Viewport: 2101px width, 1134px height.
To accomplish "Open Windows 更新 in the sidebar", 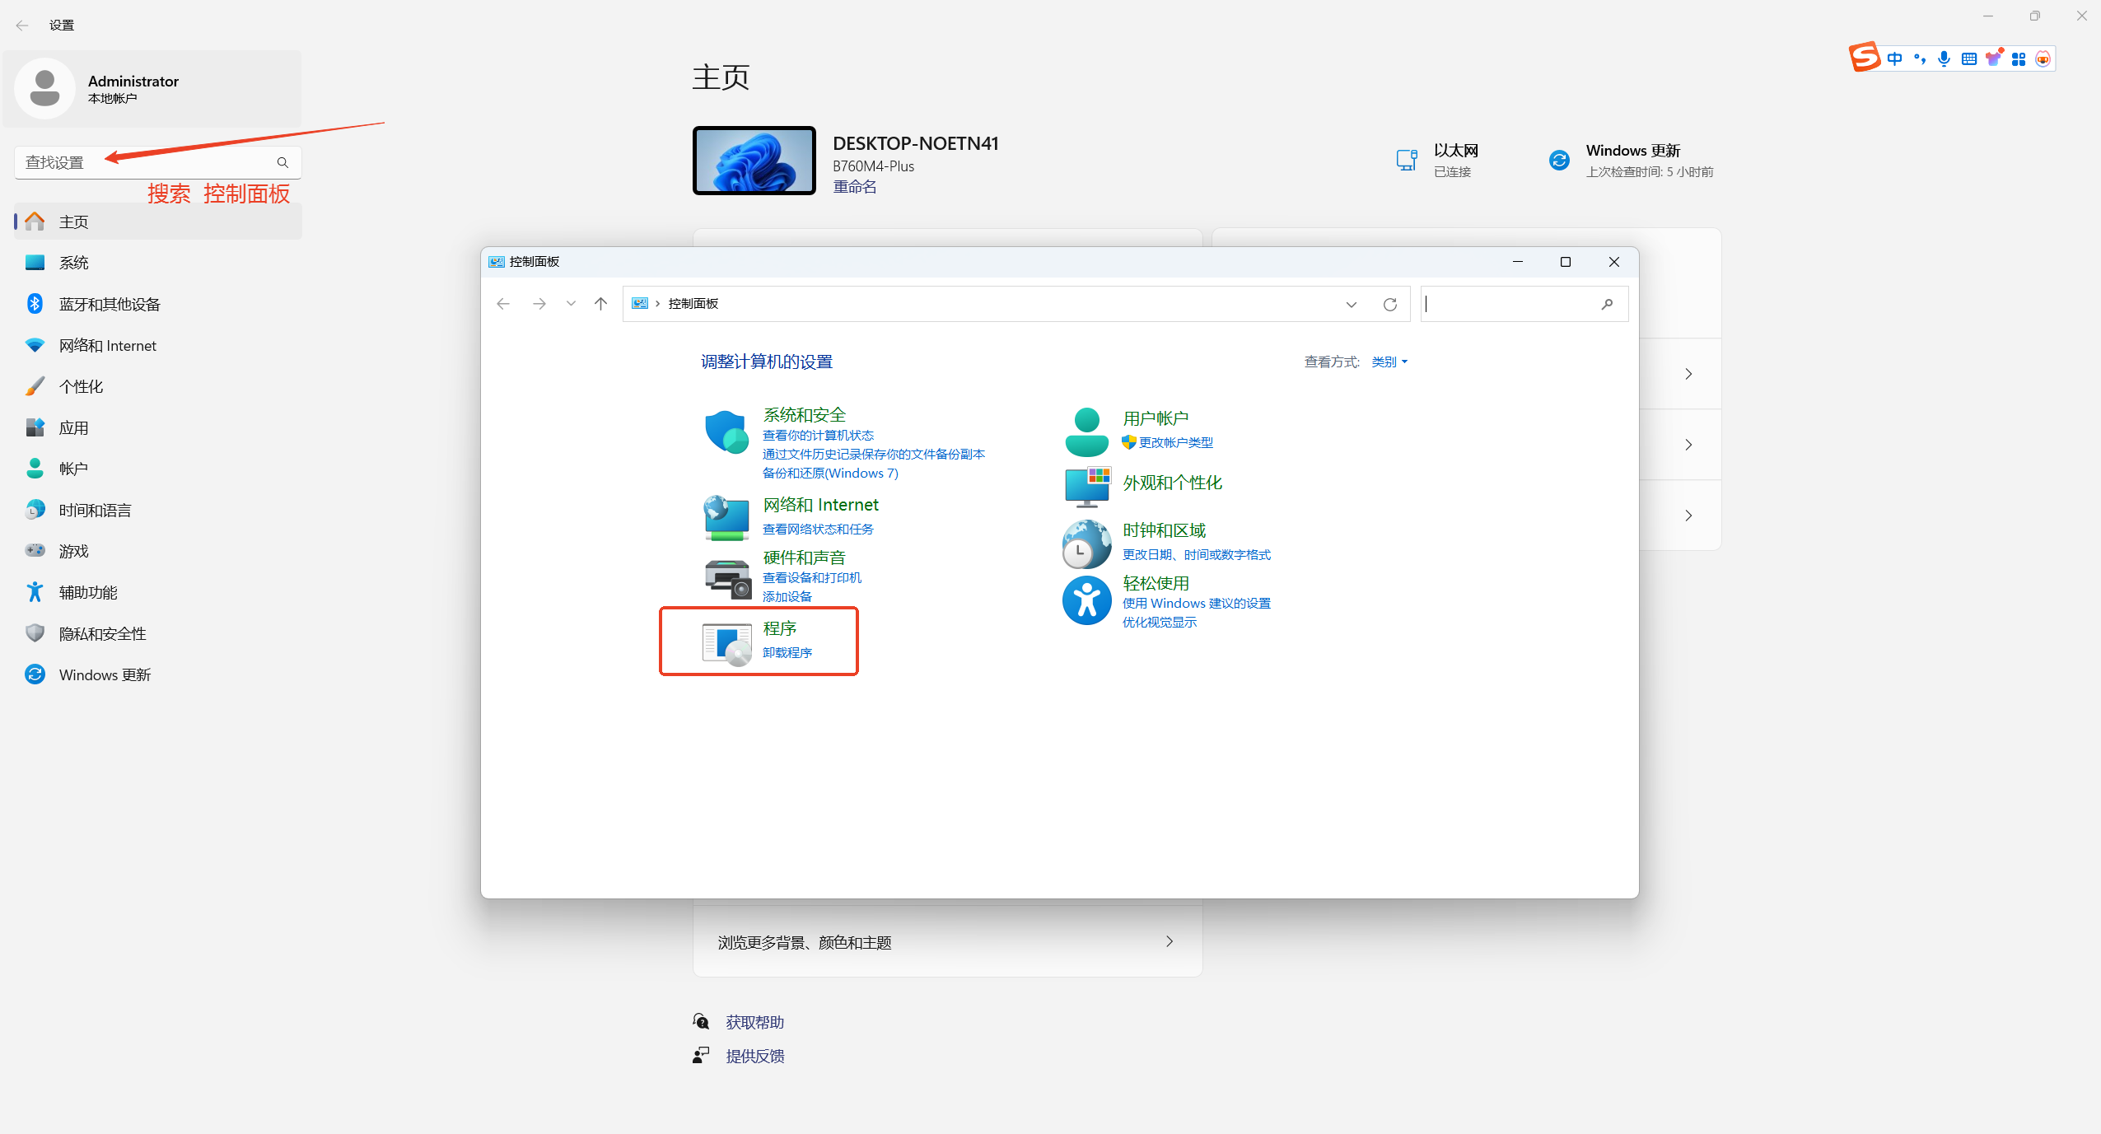I will 105,675.
